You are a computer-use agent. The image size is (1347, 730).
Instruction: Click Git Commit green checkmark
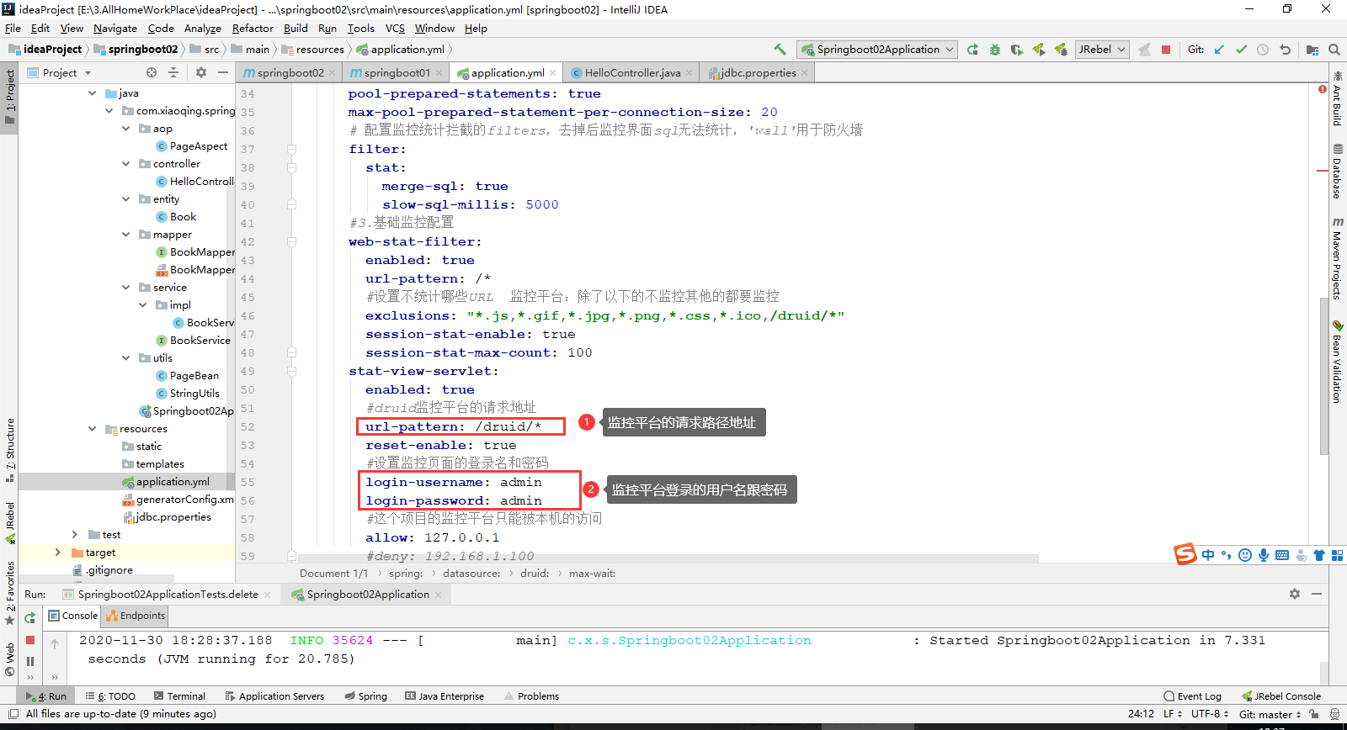1241,50
